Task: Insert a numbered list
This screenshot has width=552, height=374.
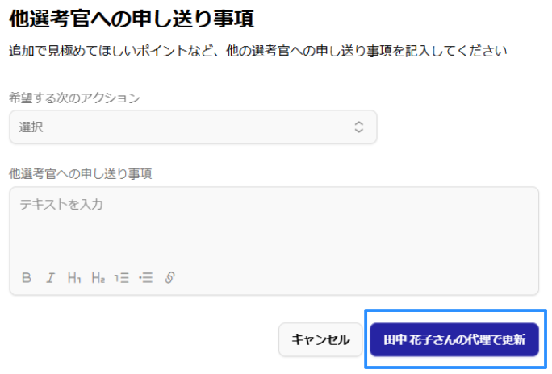Action: coord(122,278)
